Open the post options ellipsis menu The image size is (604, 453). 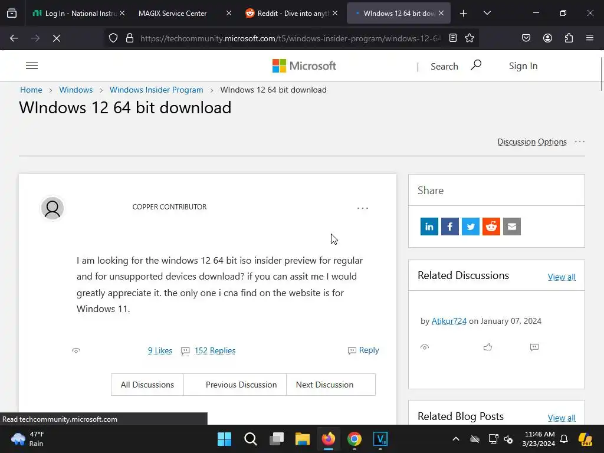363,208
